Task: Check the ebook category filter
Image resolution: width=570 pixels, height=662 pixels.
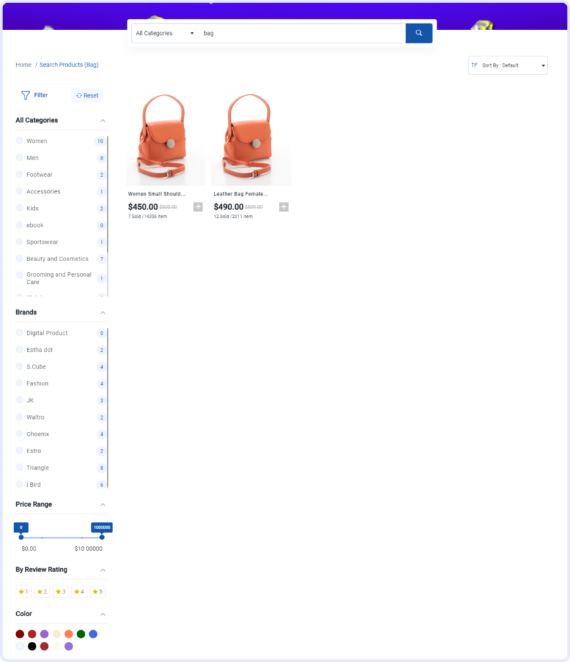Action: (19, 225)
